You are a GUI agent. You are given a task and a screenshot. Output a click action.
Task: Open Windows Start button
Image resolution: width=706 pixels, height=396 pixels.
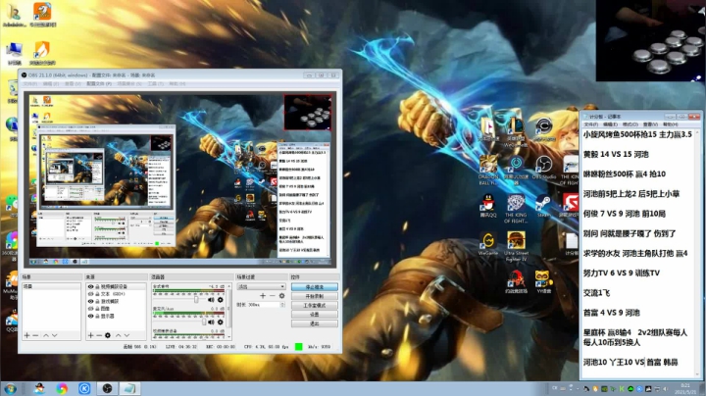[x=10, y=388]
